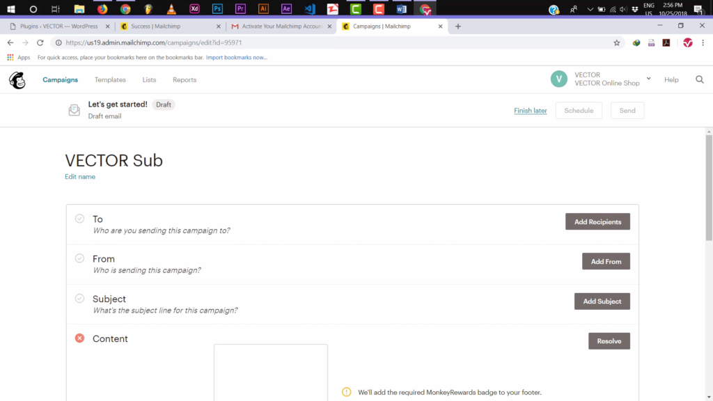The height and width of the screenshot is (401, 713).
Task: Click the Acrobat PDF extension icon
Action: (x=666, y=42)
